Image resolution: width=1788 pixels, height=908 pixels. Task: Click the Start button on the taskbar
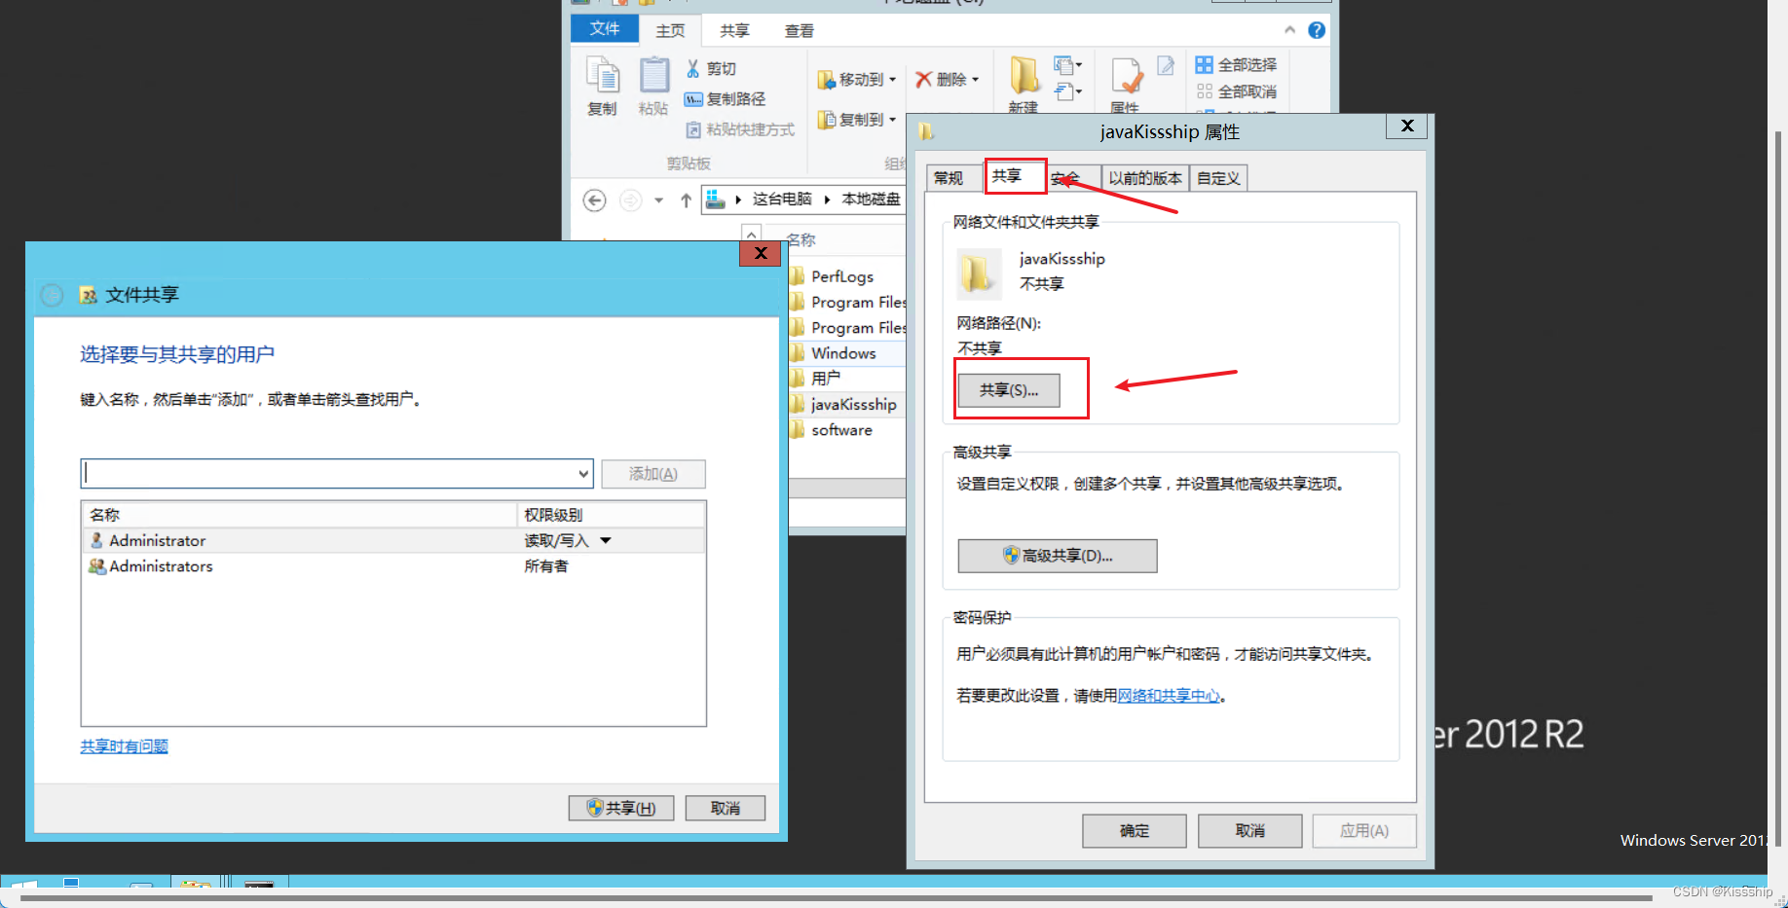21,886
